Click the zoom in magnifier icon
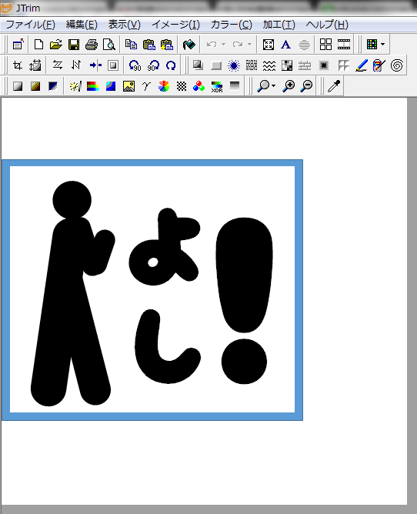417x514 pixels. (x=289, y=86)
